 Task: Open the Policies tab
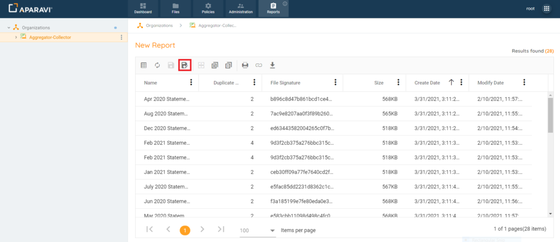[208, 9]
